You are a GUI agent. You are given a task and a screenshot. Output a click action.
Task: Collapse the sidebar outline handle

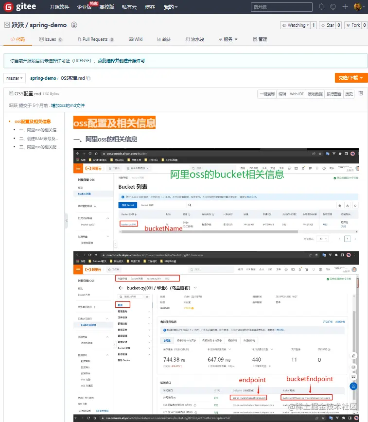66,220
